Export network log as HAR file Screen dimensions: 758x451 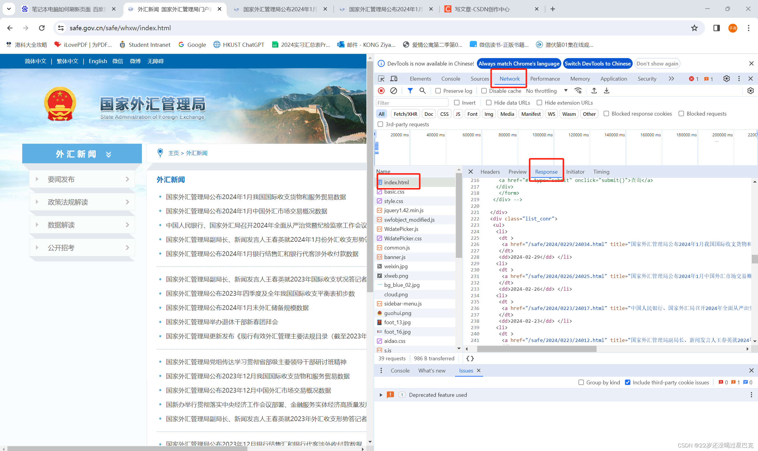pyautogui.click(x=606, y=91)
